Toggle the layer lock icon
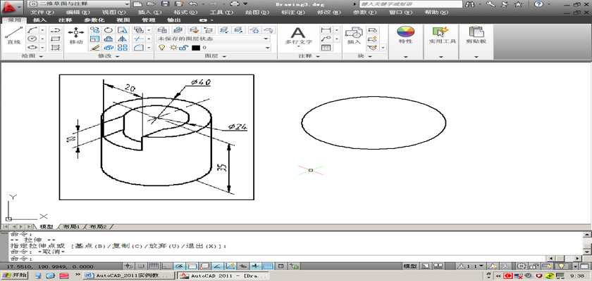This screenshot has width=592, height=281. pos(183,47)
